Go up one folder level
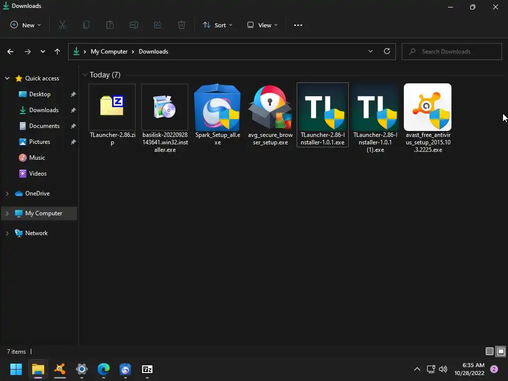 pos(58,52)
